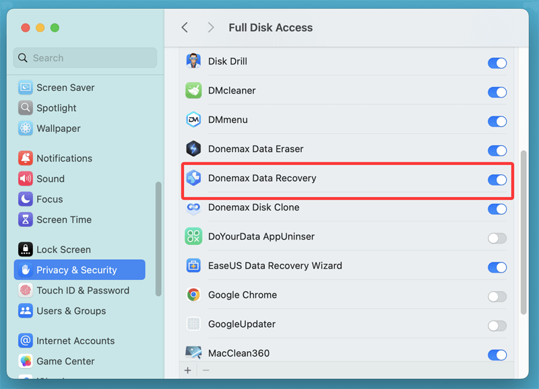Click the Donemax Data Eraser icon

(193, 149)
